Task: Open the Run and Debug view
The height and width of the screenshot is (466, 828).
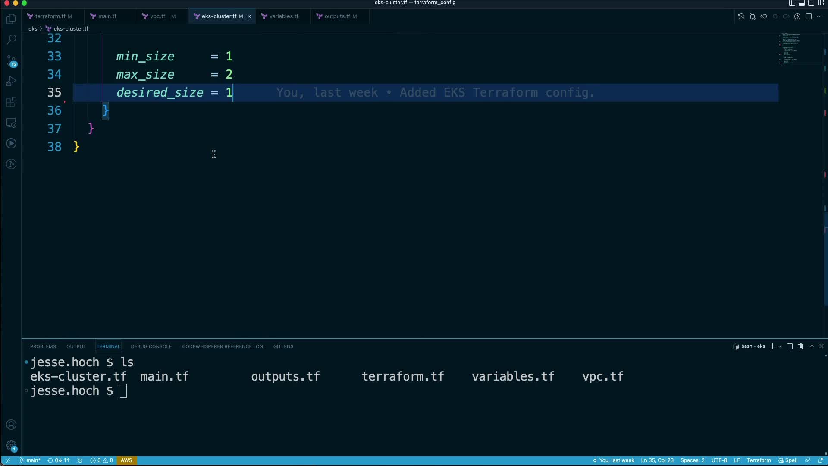Action: tap(11, 82)
